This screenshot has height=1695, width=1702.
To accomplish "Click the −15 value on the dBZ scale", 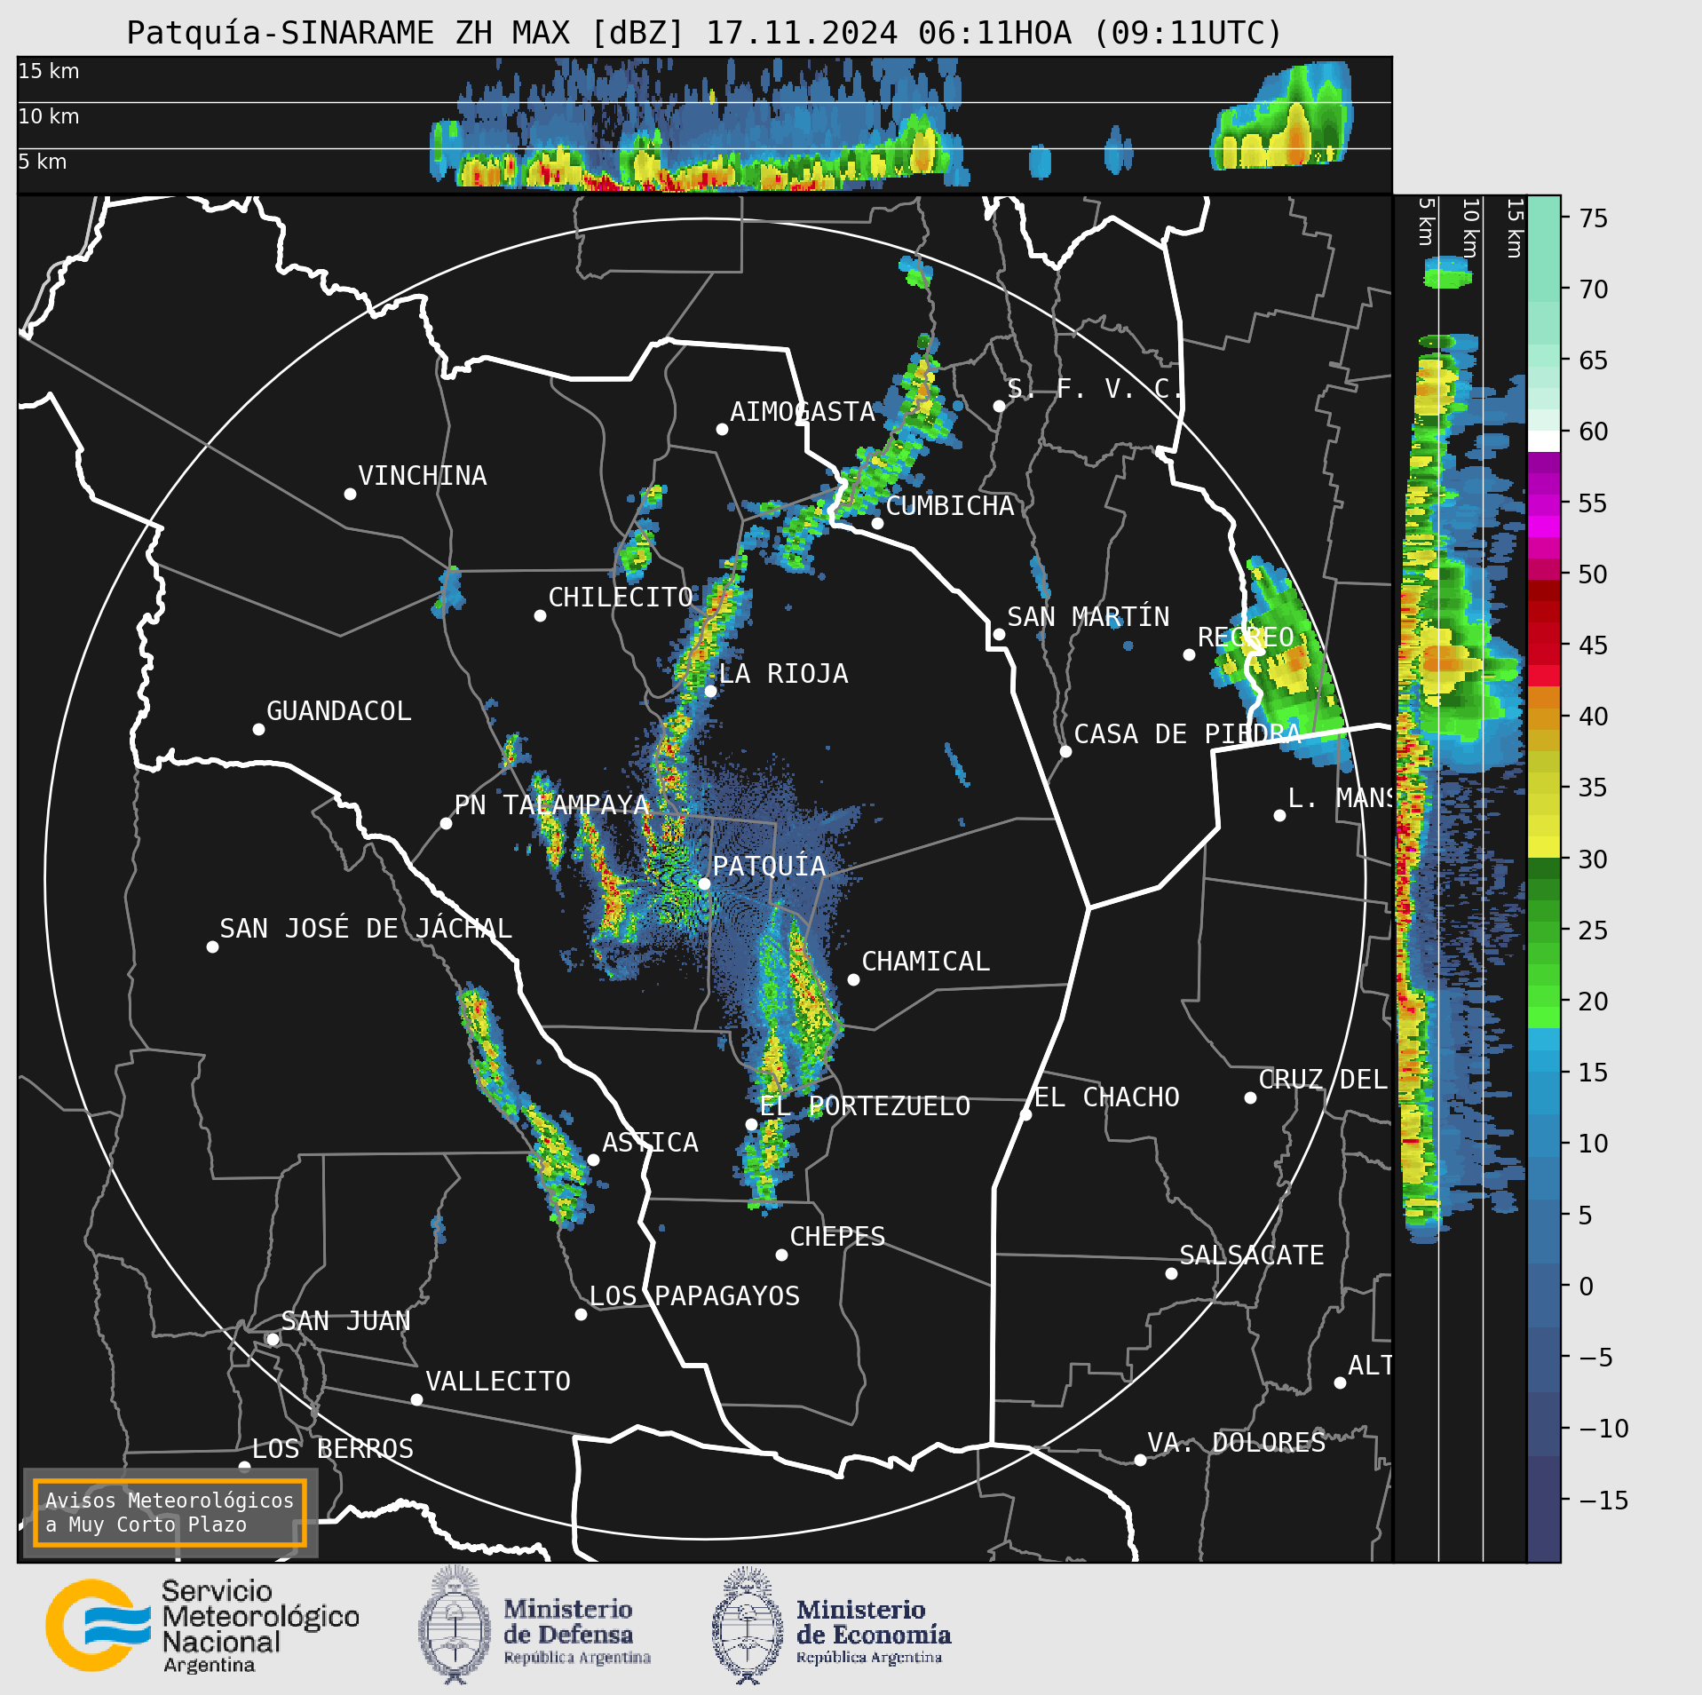I will 1603,1500.
